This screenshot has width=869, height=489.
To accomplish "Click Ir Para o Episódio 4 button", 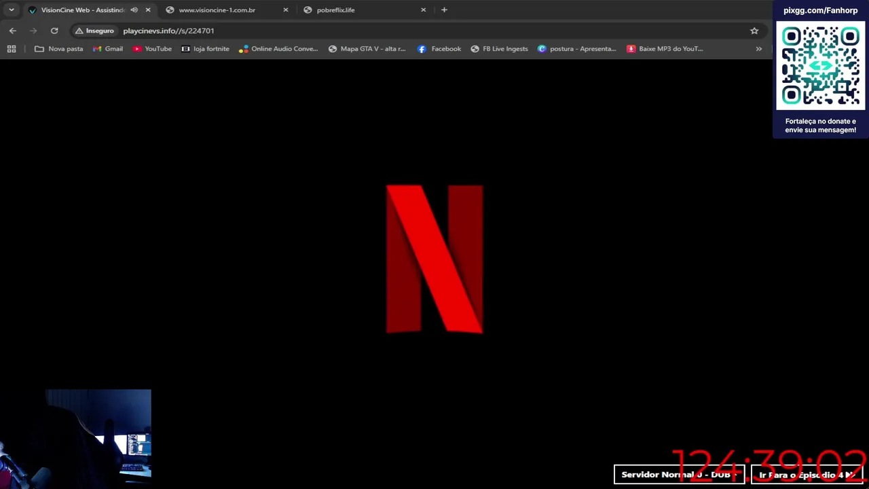I will click(x=807, y=475).
